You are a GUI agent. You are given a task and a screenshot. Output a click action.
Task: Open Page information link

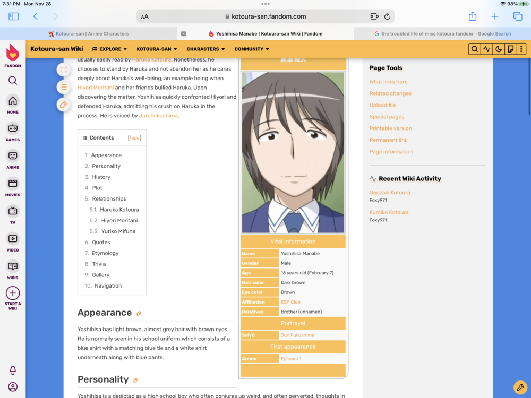pyautogui.click(x=391, y=152)
